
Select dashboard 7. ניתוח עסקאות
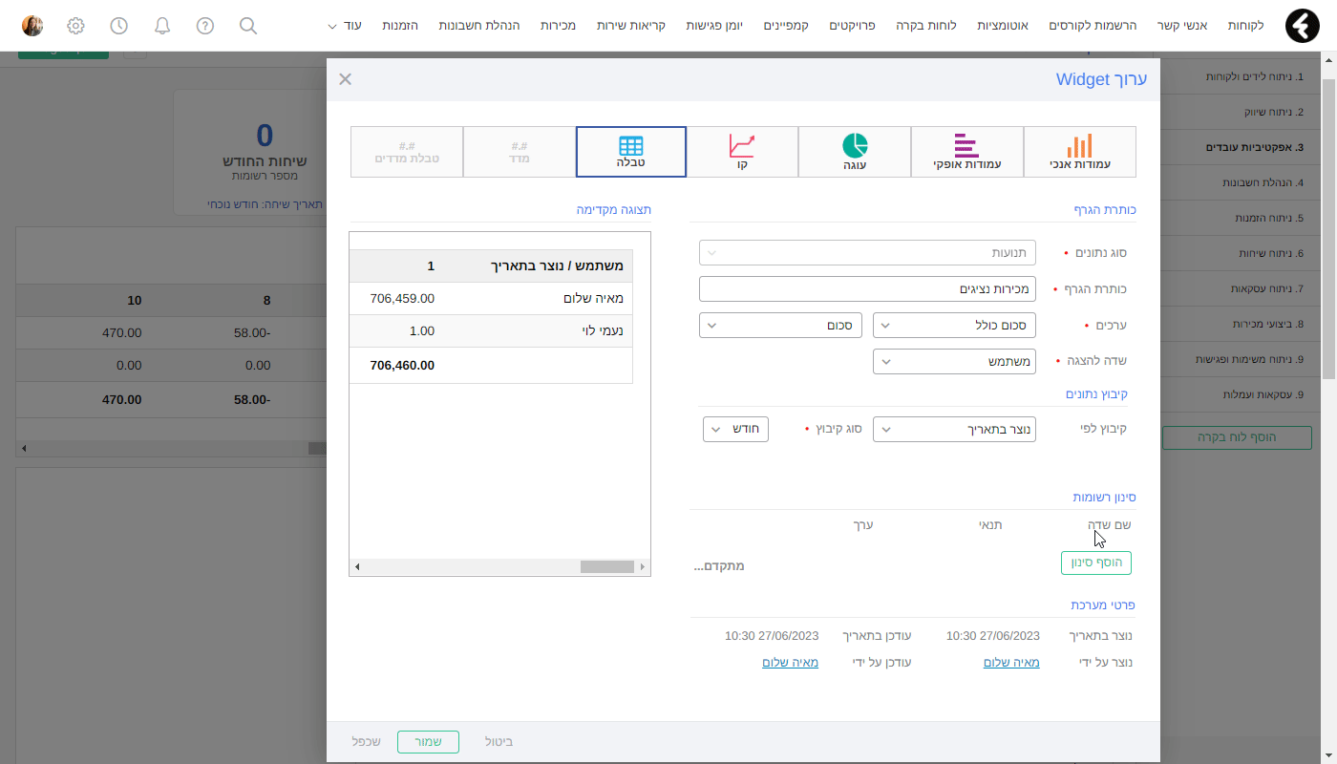[1241, 288]
